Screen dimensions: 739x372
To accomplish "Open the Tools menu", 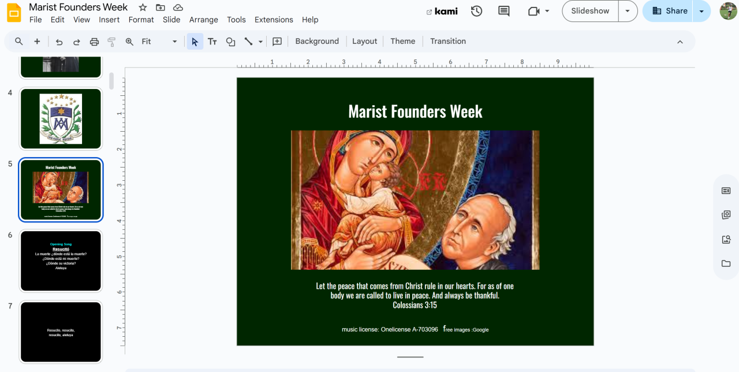I will point(236,20).
